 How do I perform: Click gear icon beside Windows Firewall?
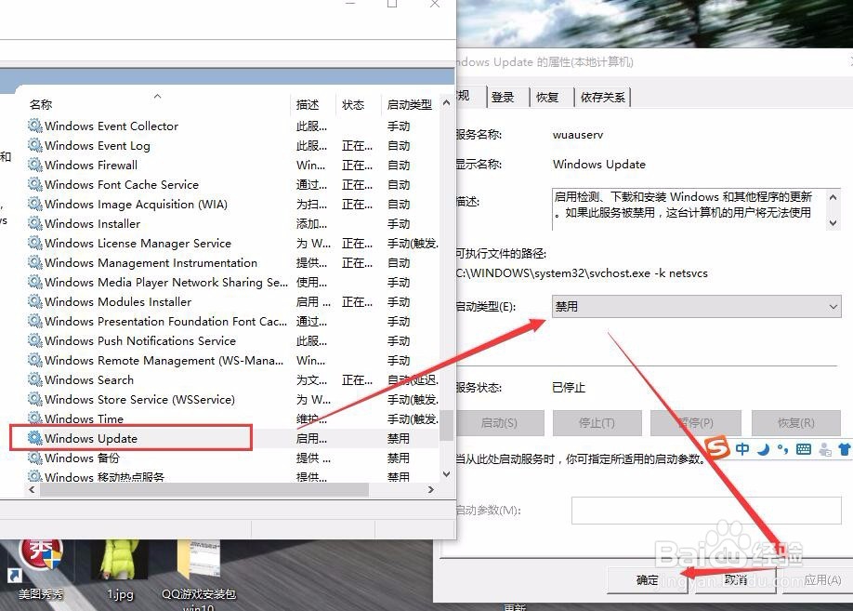coord(35,165)
